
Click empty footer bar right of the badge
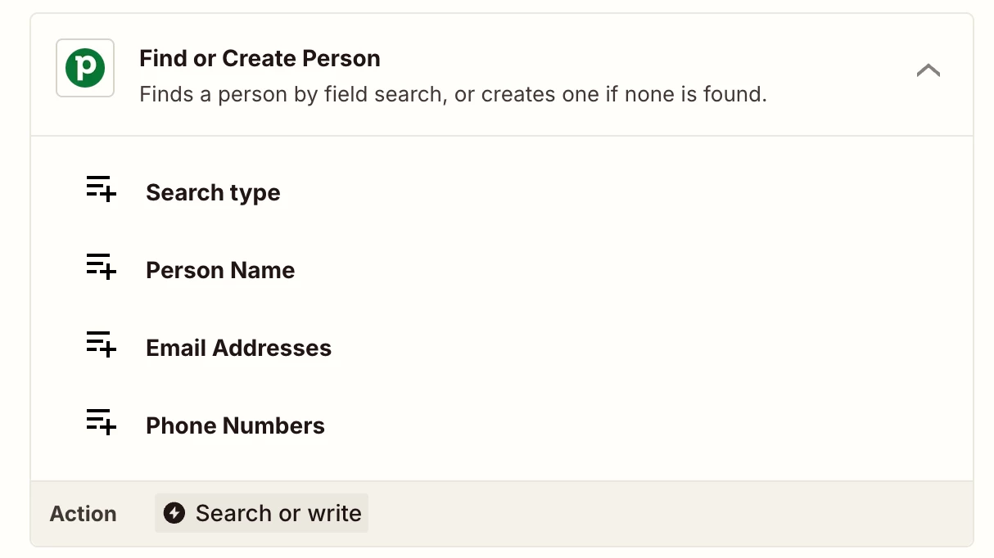point(655,514)
